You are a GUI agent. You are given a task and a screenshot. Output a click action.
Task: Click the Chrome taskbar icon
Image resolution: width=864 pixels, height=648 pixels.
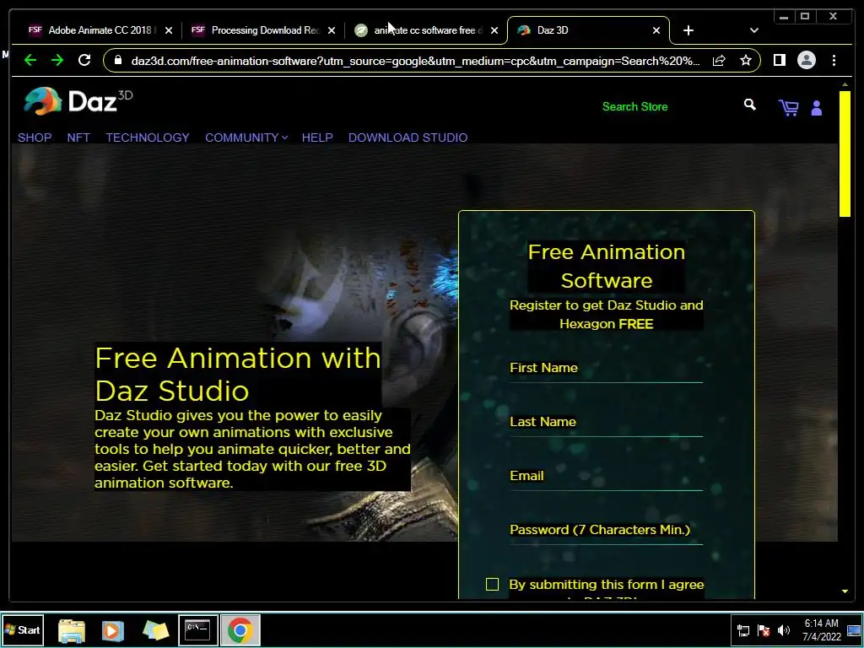pyautogui.click(x=240, y=629)
